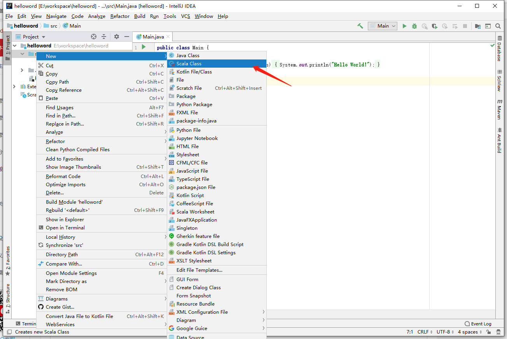This screenshot has width=507, height=339.
Task: Expand the Diagrams submenu in context menu
Action: 101,299
